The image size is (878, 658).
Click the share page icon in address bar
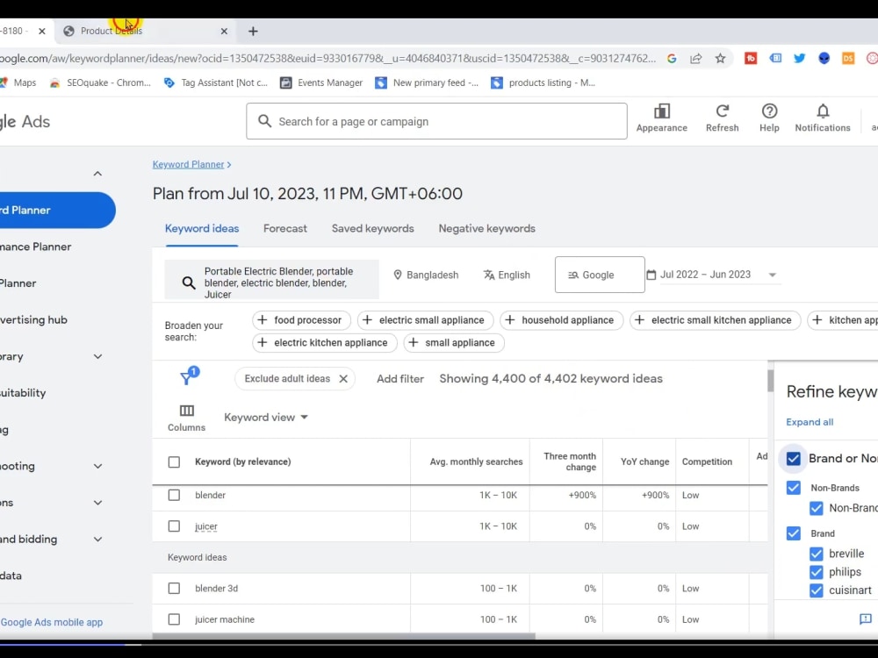(x=696, y=58)
